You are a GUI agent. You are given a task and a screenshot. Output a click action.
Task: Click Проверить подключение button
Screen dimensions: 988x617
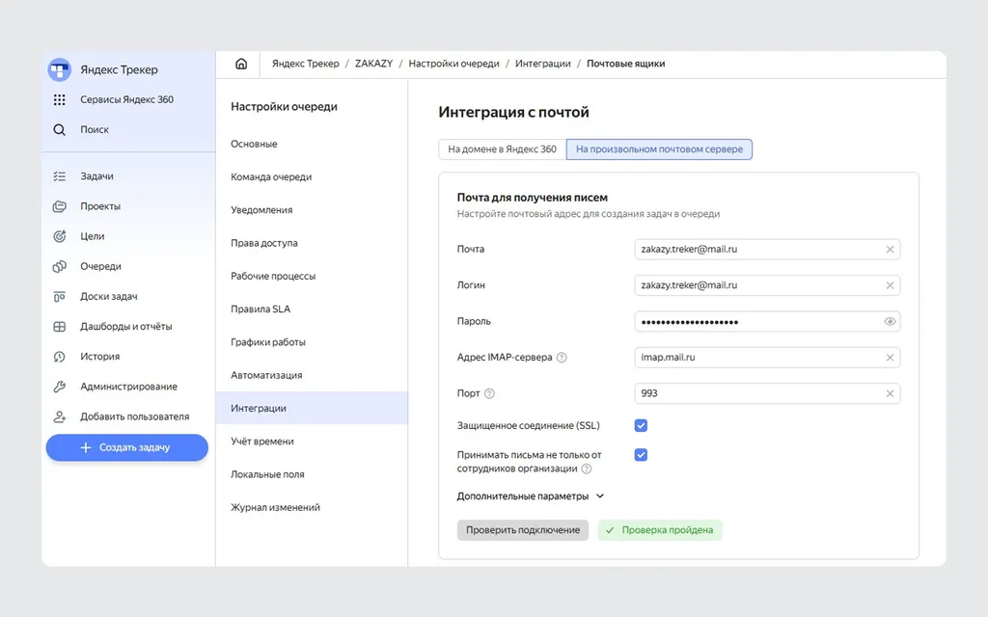[522, 530]
